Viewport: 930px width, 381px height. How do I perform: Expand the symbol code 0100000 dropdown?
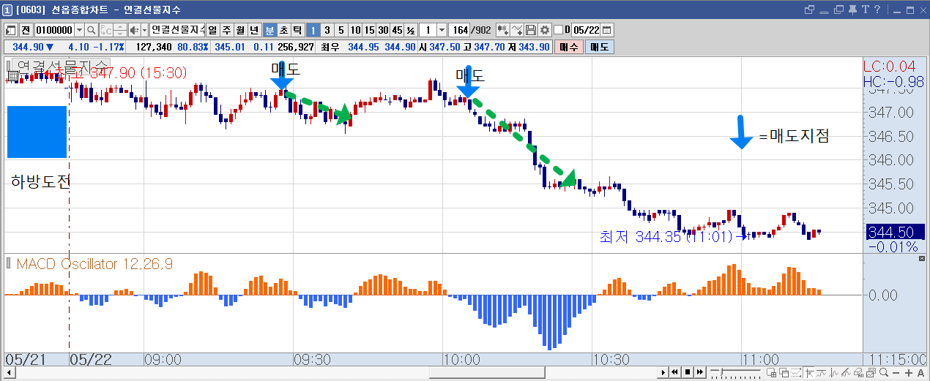pos(78,30)
